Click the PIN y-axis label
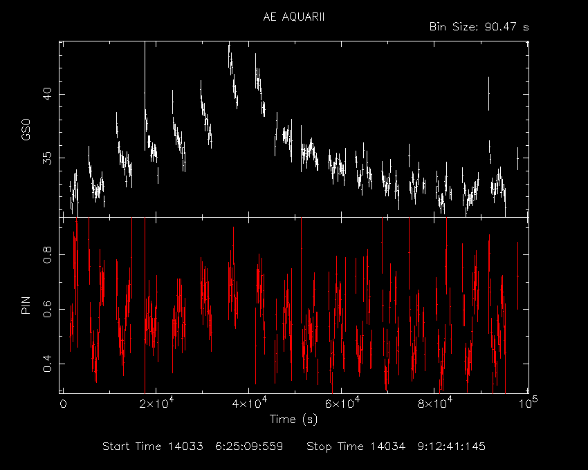The width and height of the screenshot is (588, 470). pyautogui.click(x=26, y=305)
